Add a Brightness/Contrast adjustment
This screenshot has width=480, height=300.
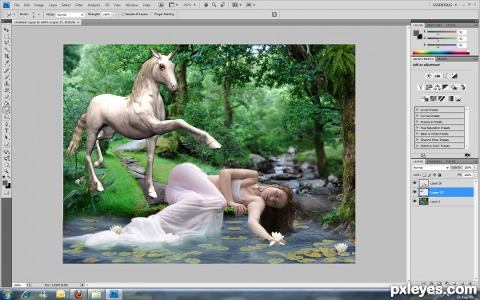[x=429, y=76]
